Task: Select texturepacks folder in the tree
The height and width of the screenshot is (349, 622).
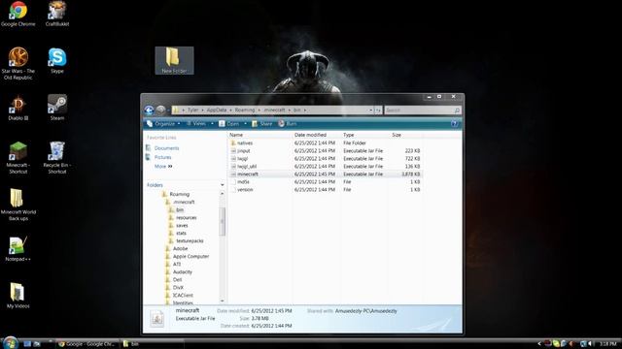Action: [190, 240]
